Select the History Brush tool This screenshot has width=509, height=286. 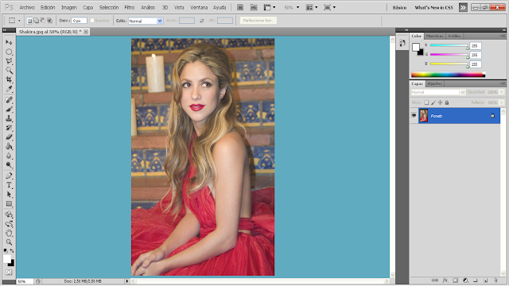point(9,128)
